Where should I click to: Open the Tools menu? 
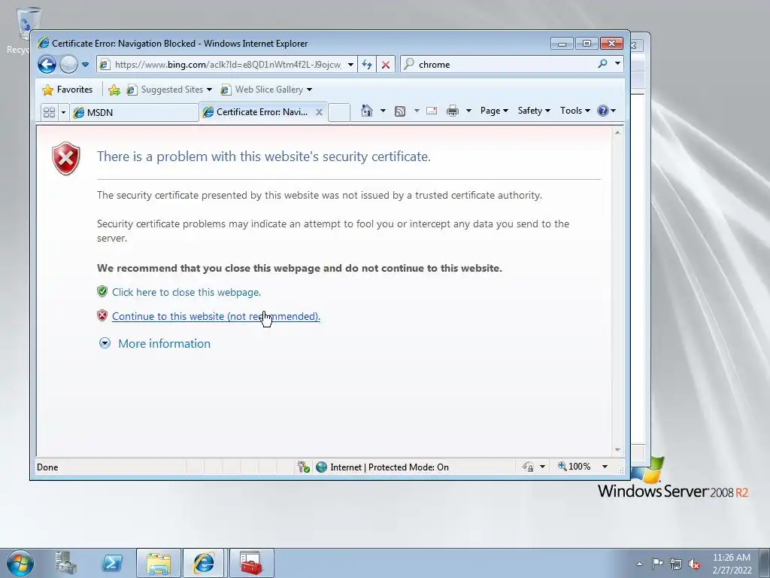coord(574,111)
